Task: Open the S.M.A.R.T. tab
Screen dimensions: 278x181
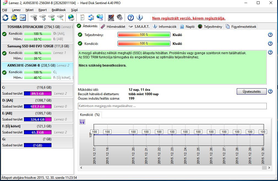Action: coord(139,27)
